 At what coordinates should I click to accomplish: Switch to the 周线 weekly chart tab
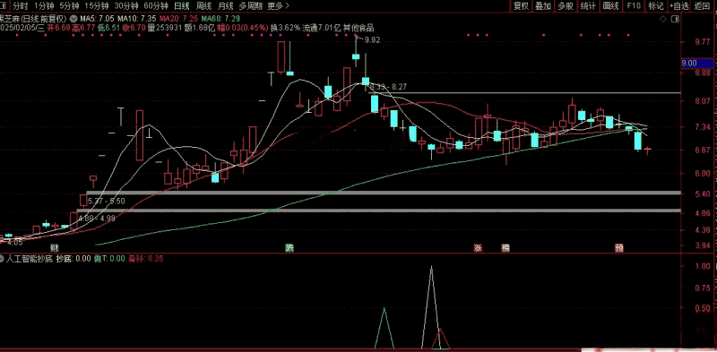pos(203,6)
